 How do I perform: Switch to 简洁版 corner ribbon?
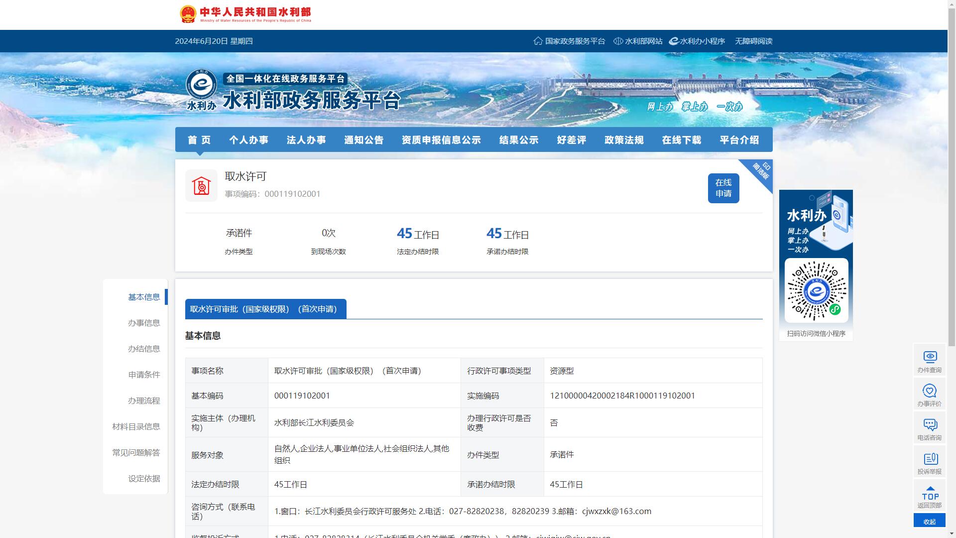762,169
